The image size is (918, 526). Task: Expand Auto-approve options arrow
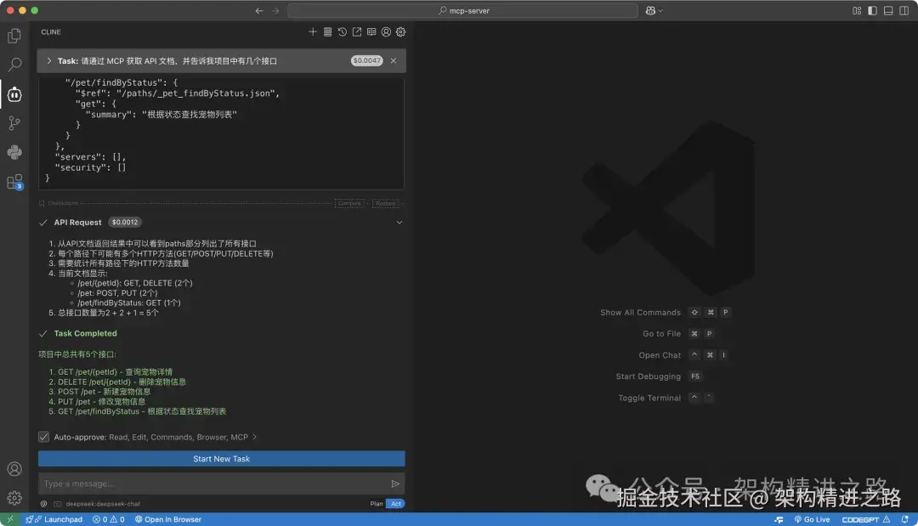click(255, 437)
